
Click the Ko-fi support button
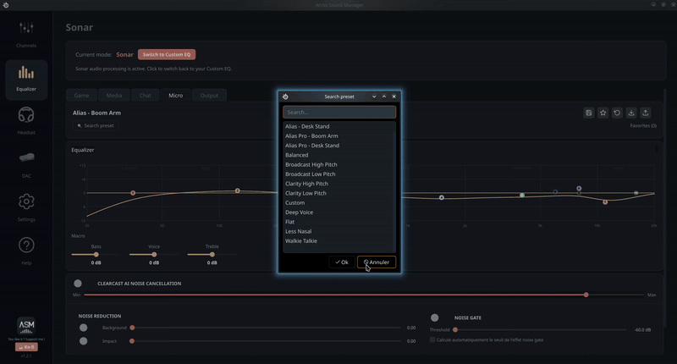26,347
